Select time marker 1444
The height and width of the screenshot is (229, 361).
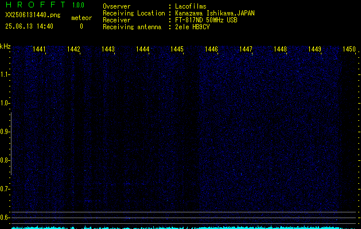click(142, 49)
